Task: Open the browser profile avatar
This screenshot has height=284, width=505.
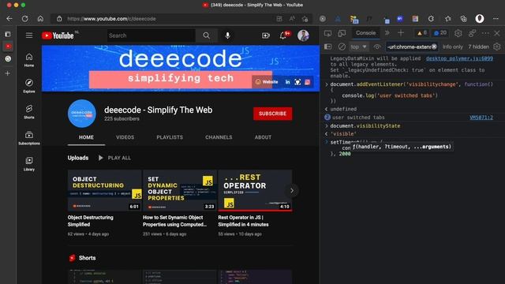Action: pyautogui.click(x=480, y=19)
